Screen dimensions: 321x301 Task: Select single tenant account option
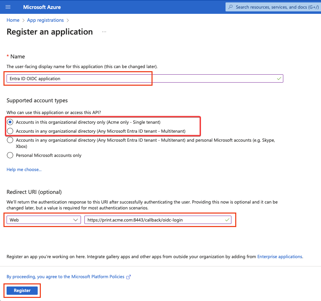[10, 122]
